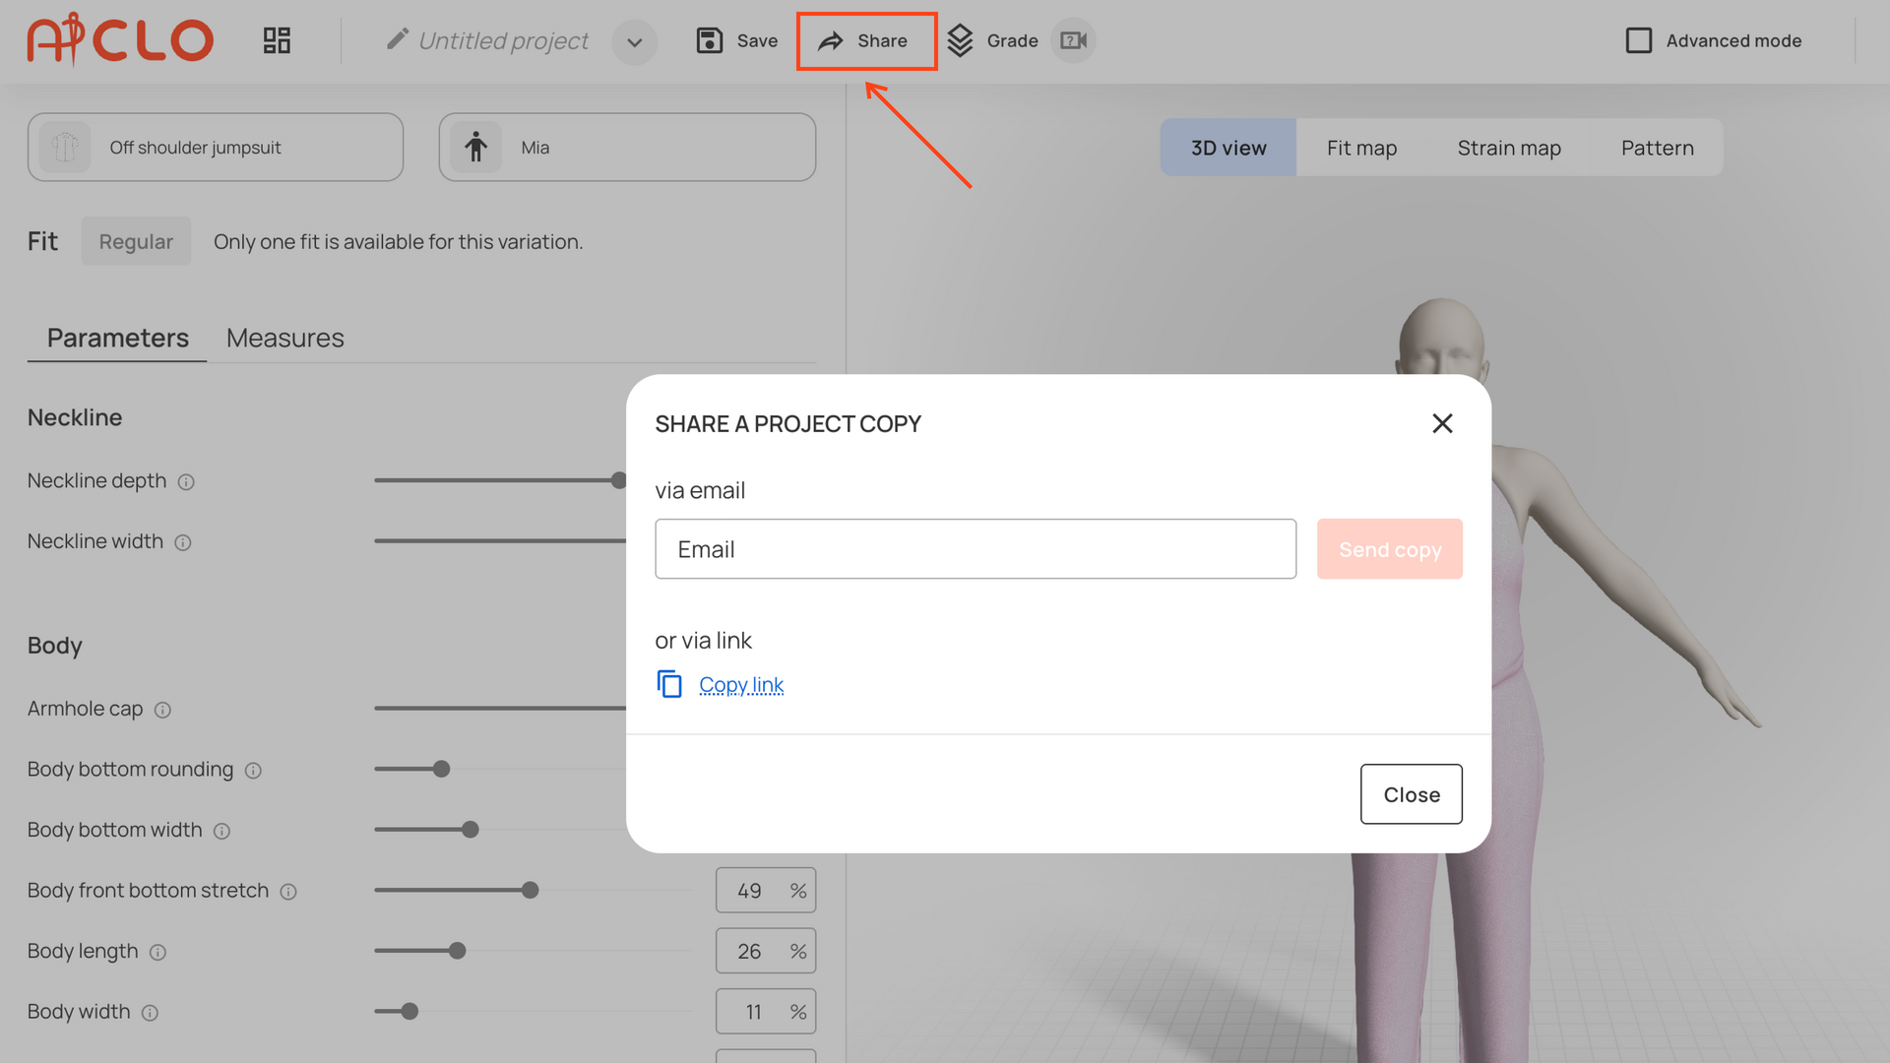This screenshot has width=1890, height=1063.
Task: Enable the Advanced mode checkbox
Action: [1639, 40]
